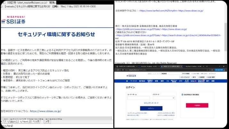The height and width of the screenshot is (129, 229).
Task: Switch to the 2: t/html tab
Action: 23,122
